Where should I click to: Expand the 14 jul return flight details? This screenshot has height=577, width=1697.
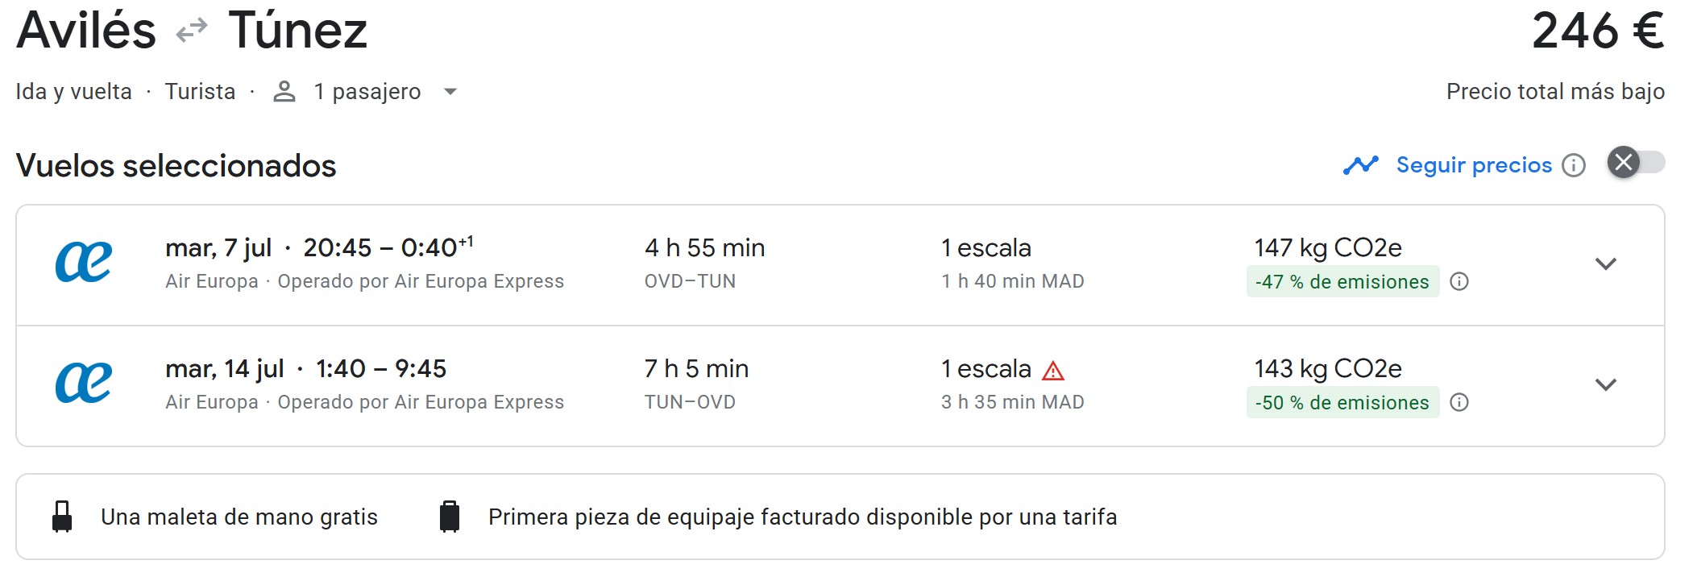[1605, 385]
